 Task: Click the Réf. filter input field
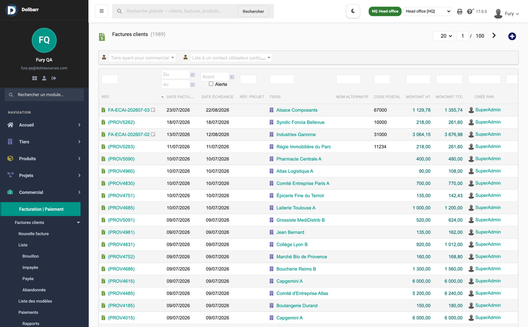click(x=110, y=79)
